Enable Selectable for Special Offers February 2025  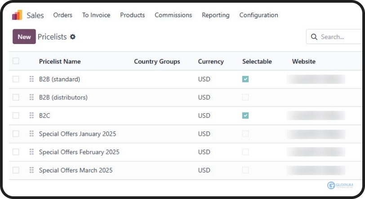[245, 152]
